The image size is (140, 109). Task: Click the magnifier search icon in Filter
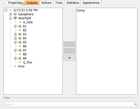(x=135, y=104)
